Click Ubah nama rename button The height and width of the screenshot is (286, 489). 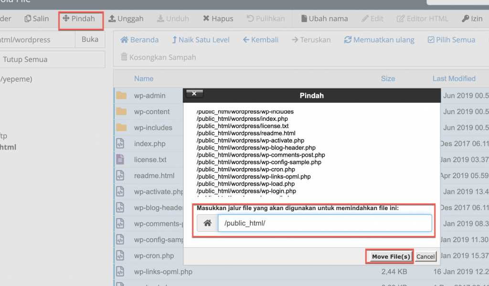point(324,19)
